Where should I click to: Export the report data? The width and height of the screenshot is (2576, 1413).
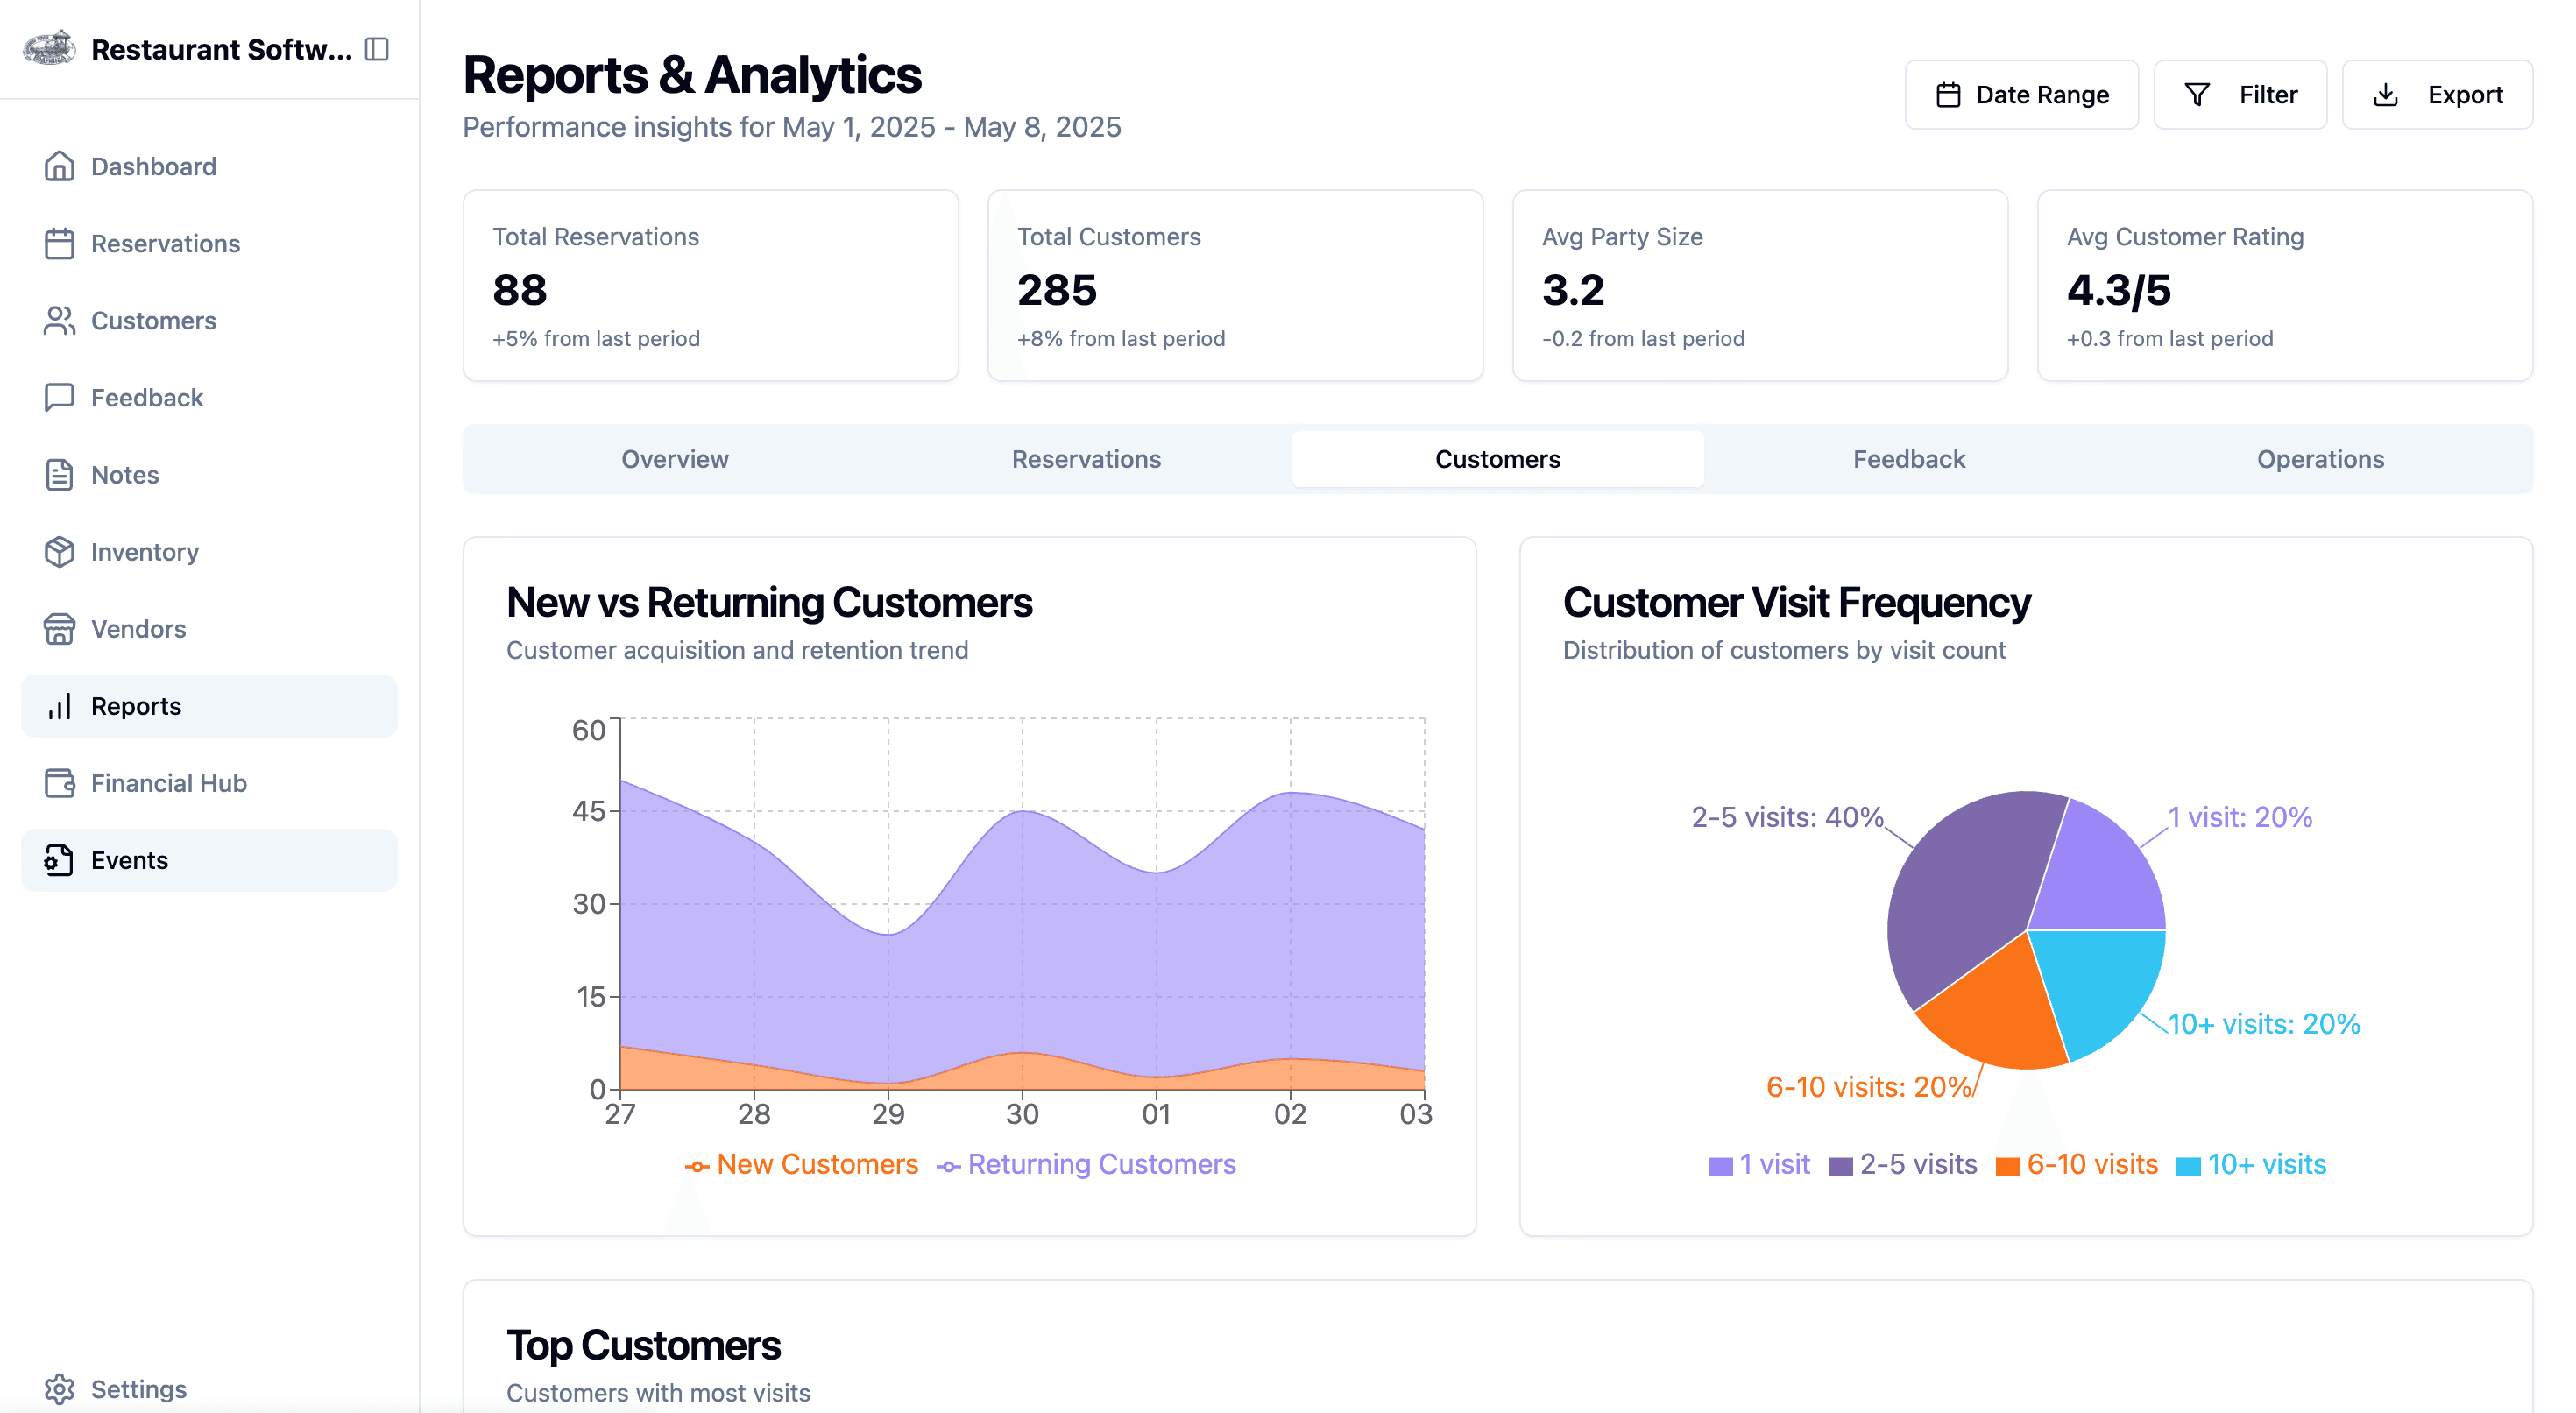(x=2437, y=95)
